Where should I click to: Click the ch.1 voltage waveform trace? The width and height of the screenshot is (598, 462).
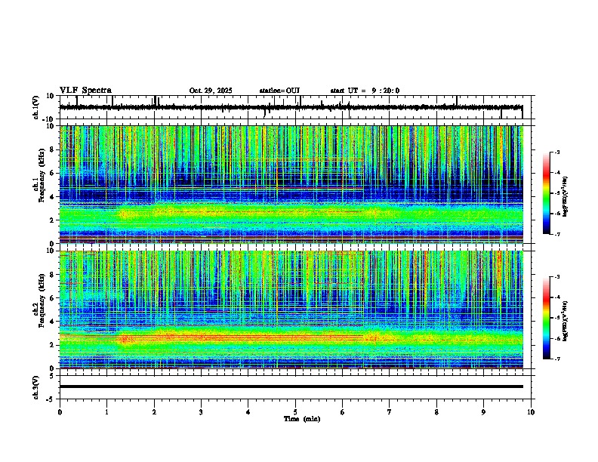291,107
